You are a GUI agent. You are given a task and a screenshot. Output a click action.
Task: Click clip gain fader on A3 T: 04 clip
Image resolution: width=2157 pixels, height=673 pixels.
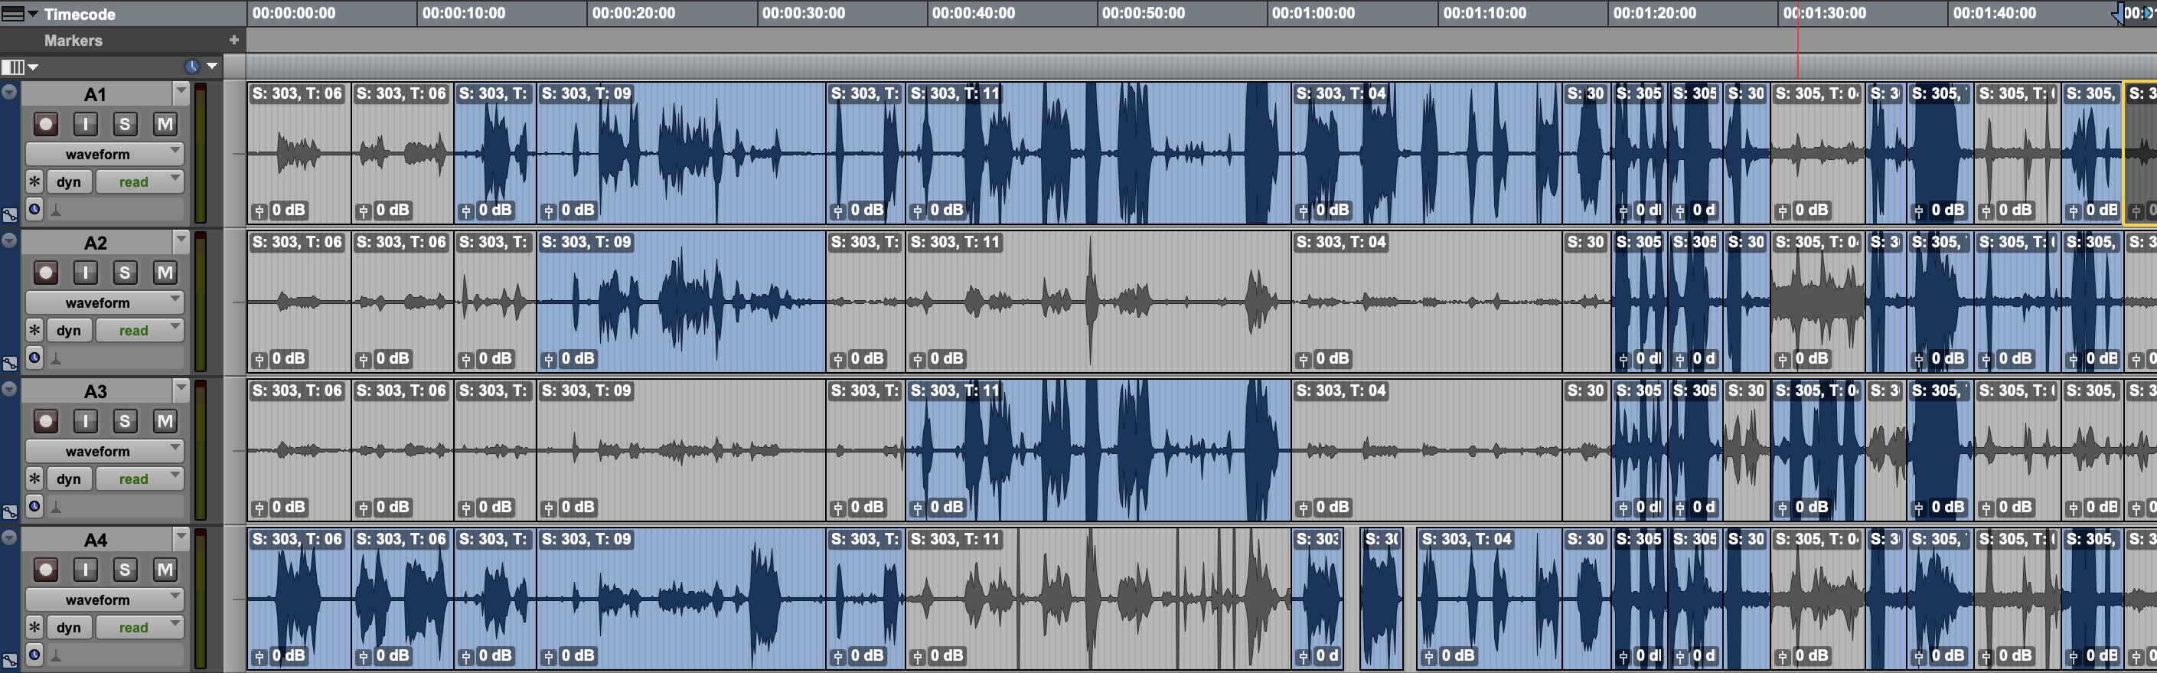1303,508
